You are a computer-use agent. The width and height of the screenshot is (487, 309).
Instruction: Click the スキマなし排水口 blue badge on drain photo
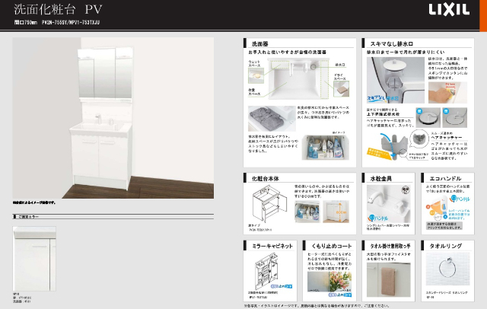[x=383, y=98]
